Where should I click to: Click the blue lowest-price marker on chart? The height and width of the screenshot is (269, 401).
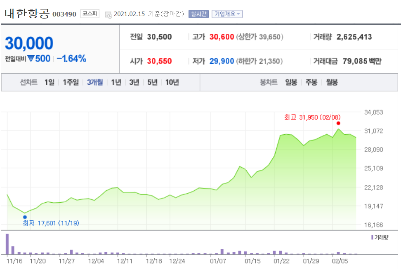25,218
